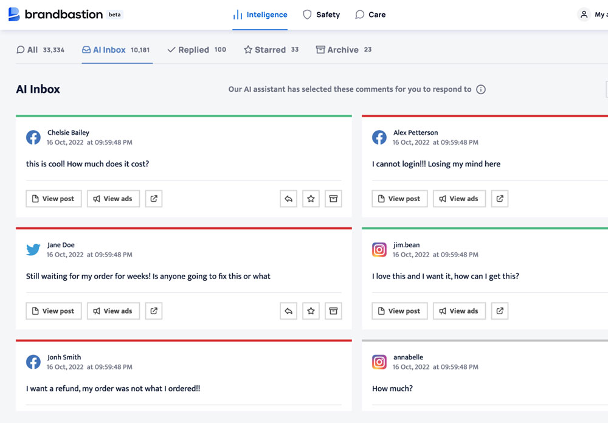View post for Jane Doe's comment
The width and height of the screenshot is (608, 423).
point(54,311)
